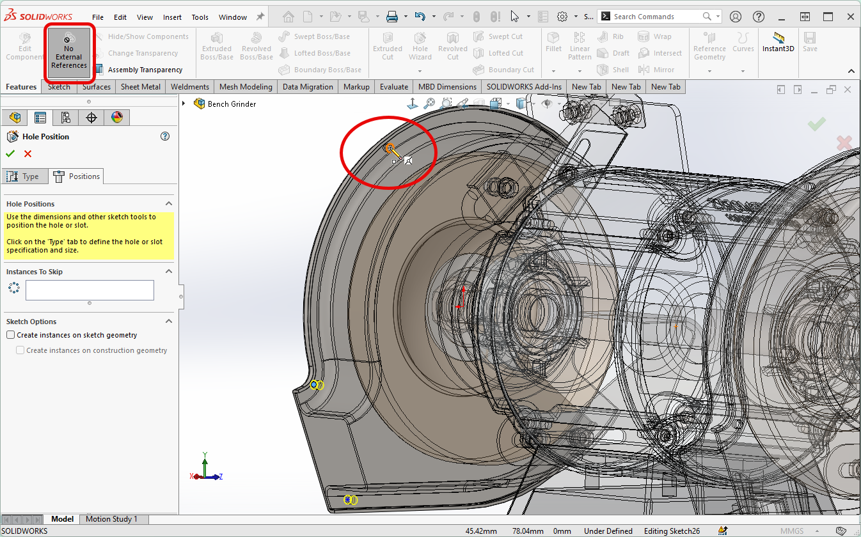
Task: Cancel Hole Position with the red X
Action: [28, 153]
